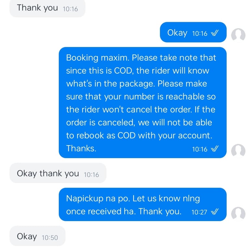
Task: Tap the double checkmark on Napickup message
Action: [215, 212]
